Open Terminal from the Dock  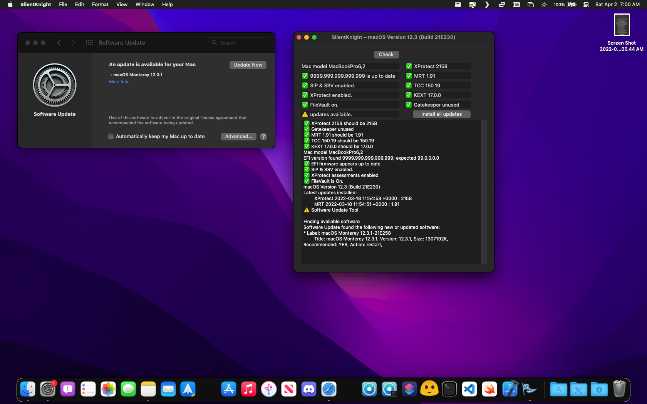[x=449, y=389]
